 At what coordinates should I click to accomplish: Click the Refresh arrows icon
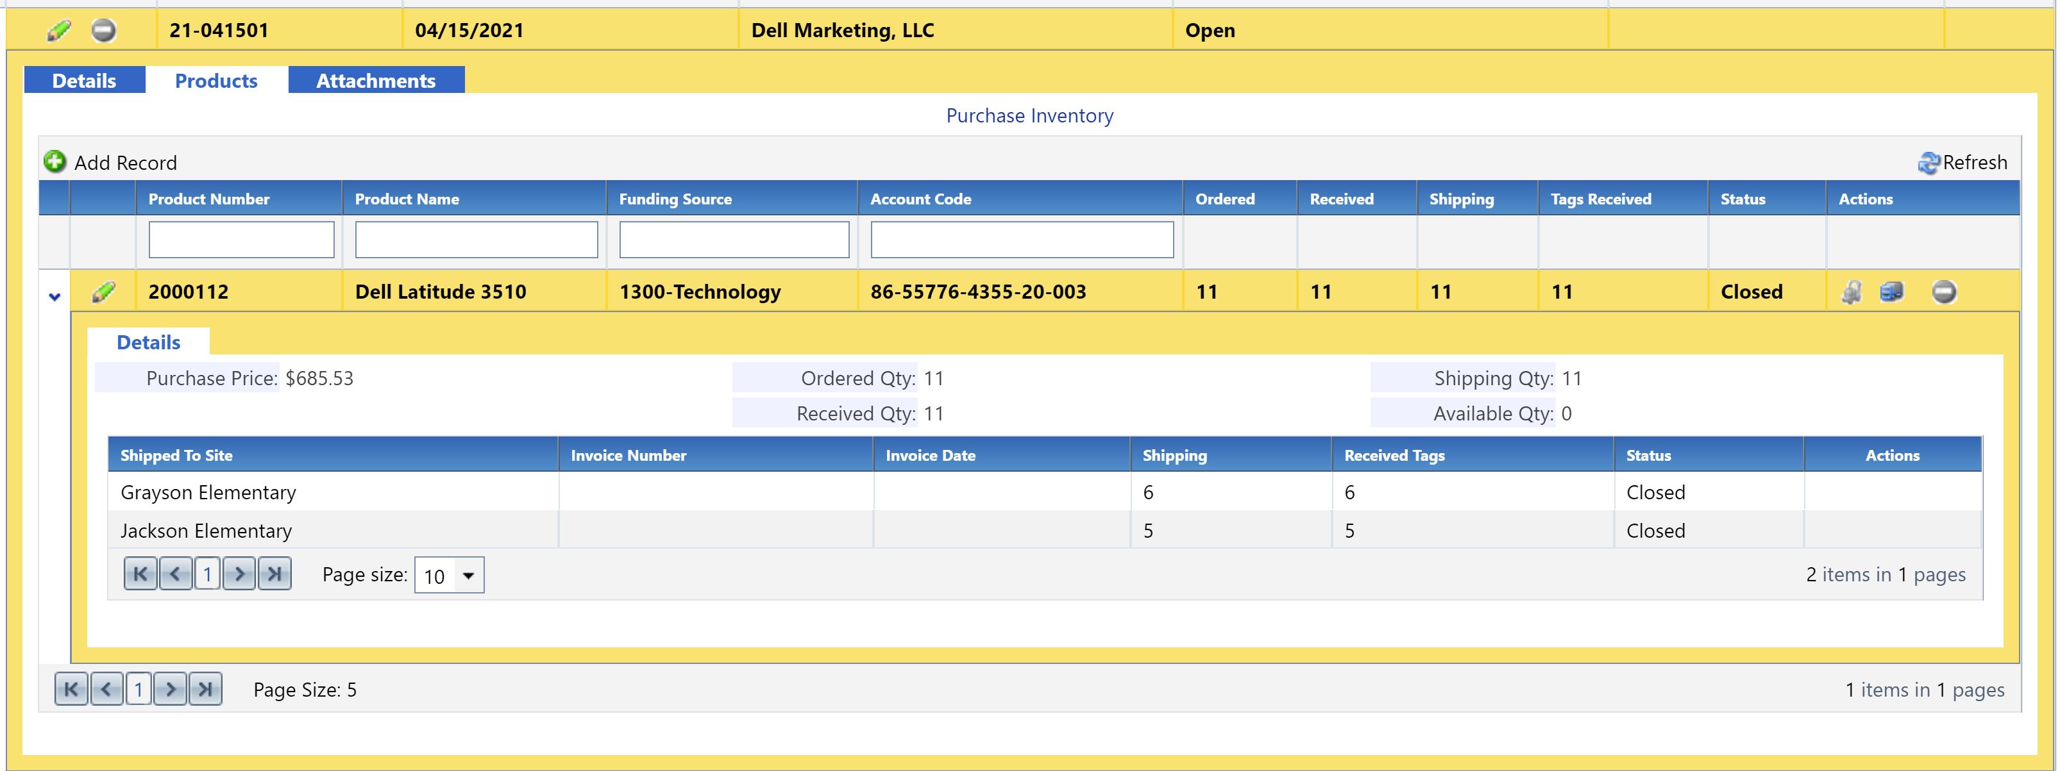tap(1928, 162)
